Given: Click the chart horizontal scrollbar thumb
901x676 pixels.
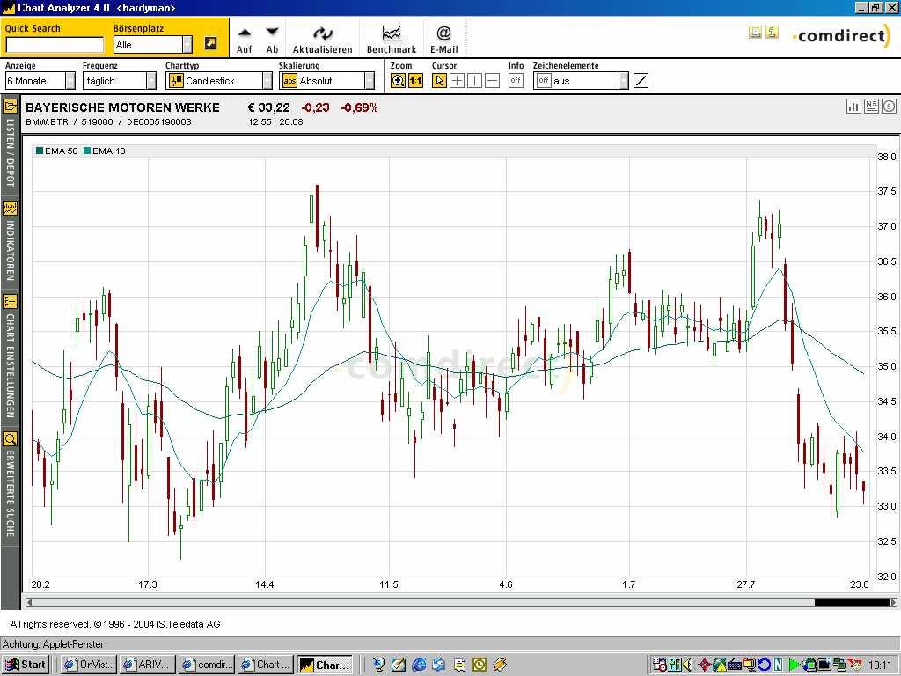Looking at the screenshot, I should 852,602.
